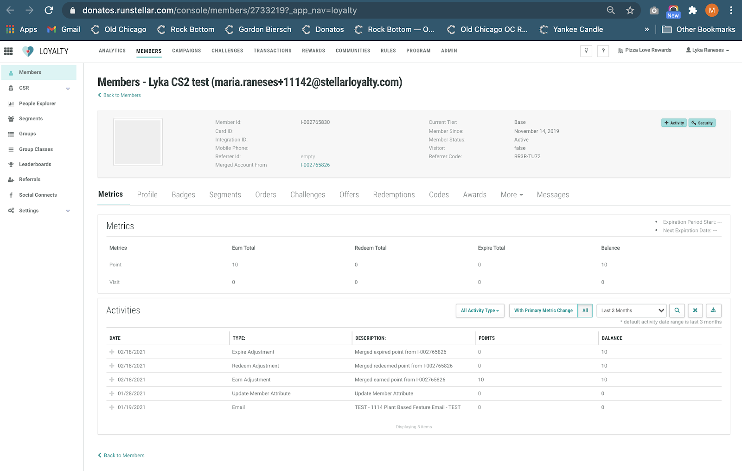This screenshot has height=471, width=742.
Task: Open the Rewards top navigation menu
Action: tap(313, 51)
